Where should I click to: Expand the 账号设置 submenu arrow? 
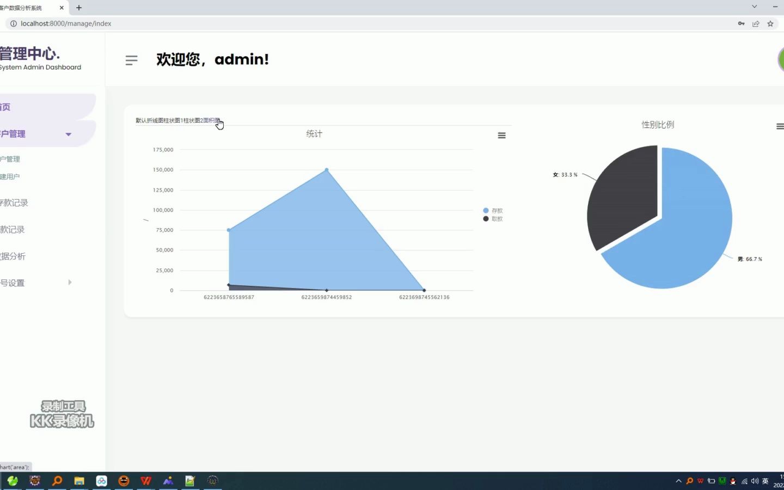70,283
